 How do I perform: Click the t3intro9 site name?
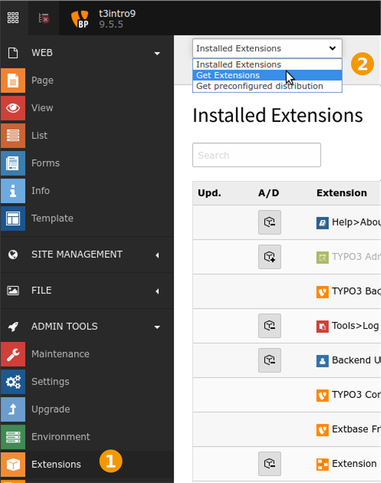(117, 14)
